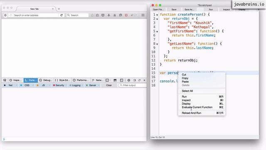Choose Paste from the context menu
Image resolution: width=266 pixels, height=150 pixels.
(x=202, y=82)
